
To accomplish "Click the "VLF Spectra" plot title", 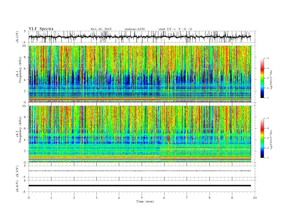I will [x=41, y=29].
